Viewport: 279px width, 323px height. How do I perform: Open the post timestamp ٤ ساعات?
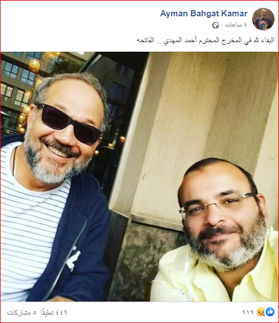(x=236, y=25)
